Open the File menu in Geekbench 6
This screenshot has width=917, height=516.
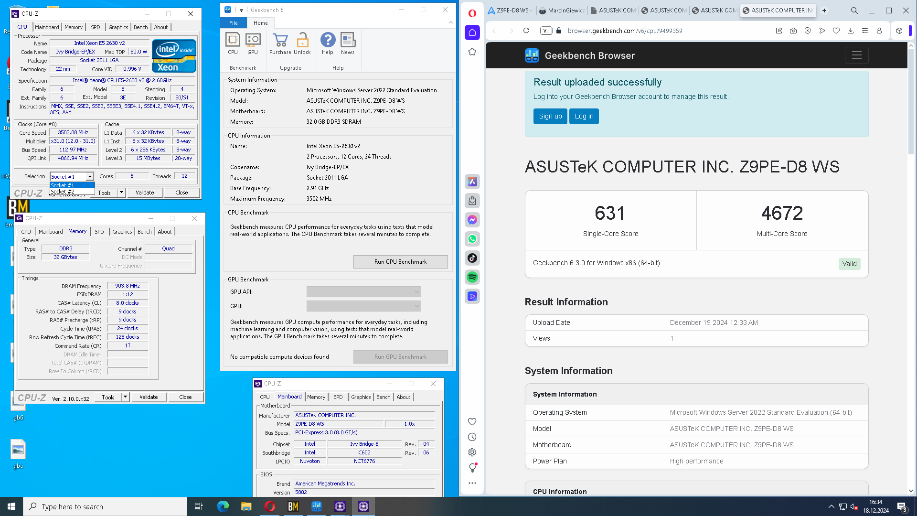(x=234, y=23)
